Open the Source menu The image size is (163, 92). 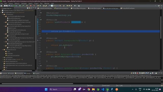click(11, 3)
